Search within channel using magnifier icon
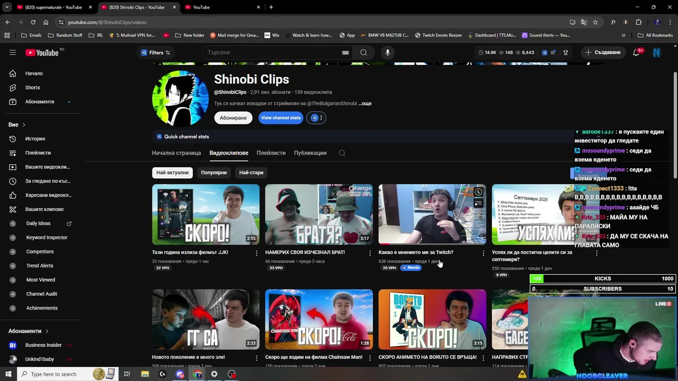This screenshot has width=678, height=381. pos(342,153)
